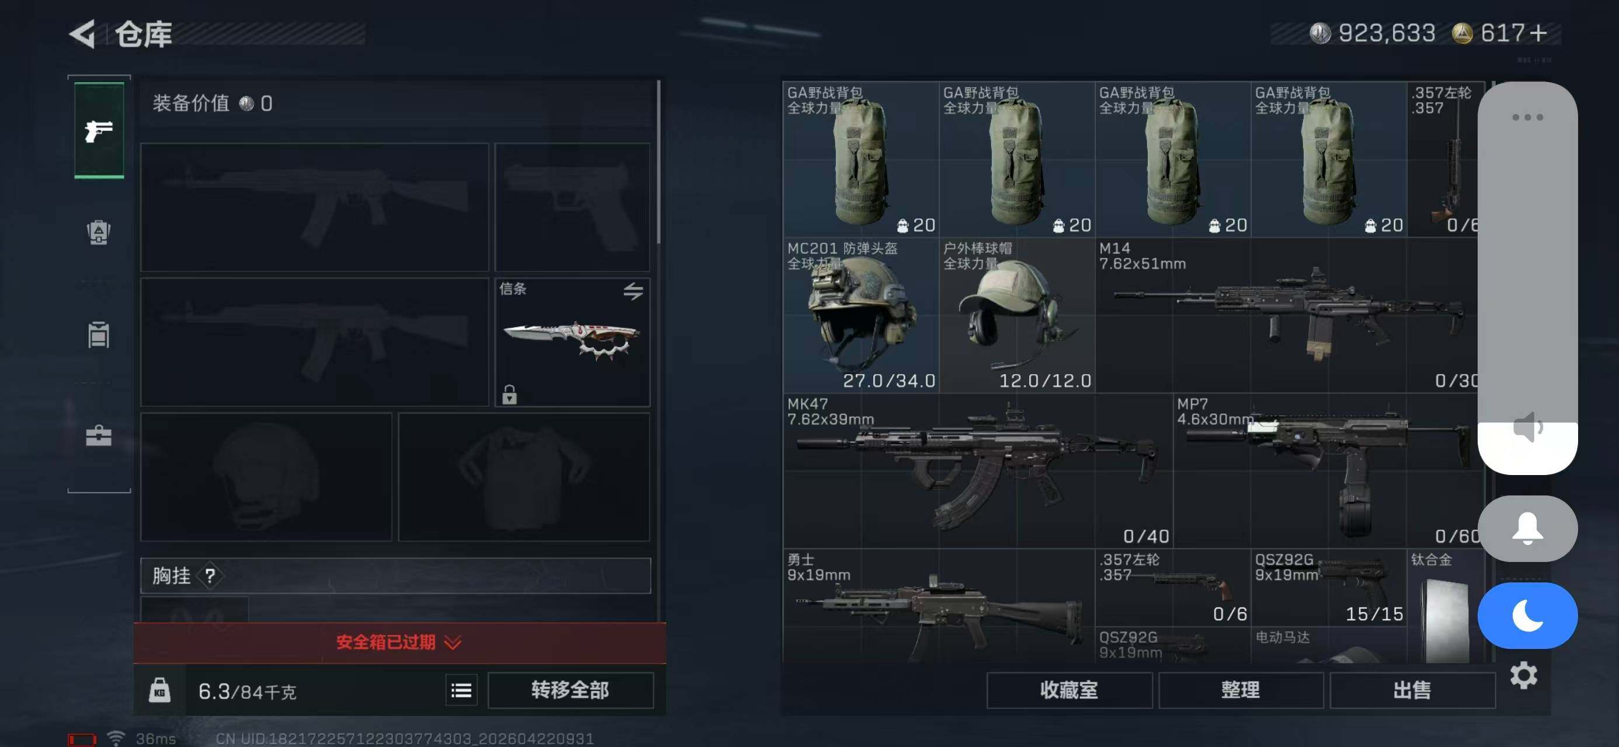The height and width of the screenshot is (747, 1619).
Task: Expand the 安全箱已过期 banner
Action: 399,642
